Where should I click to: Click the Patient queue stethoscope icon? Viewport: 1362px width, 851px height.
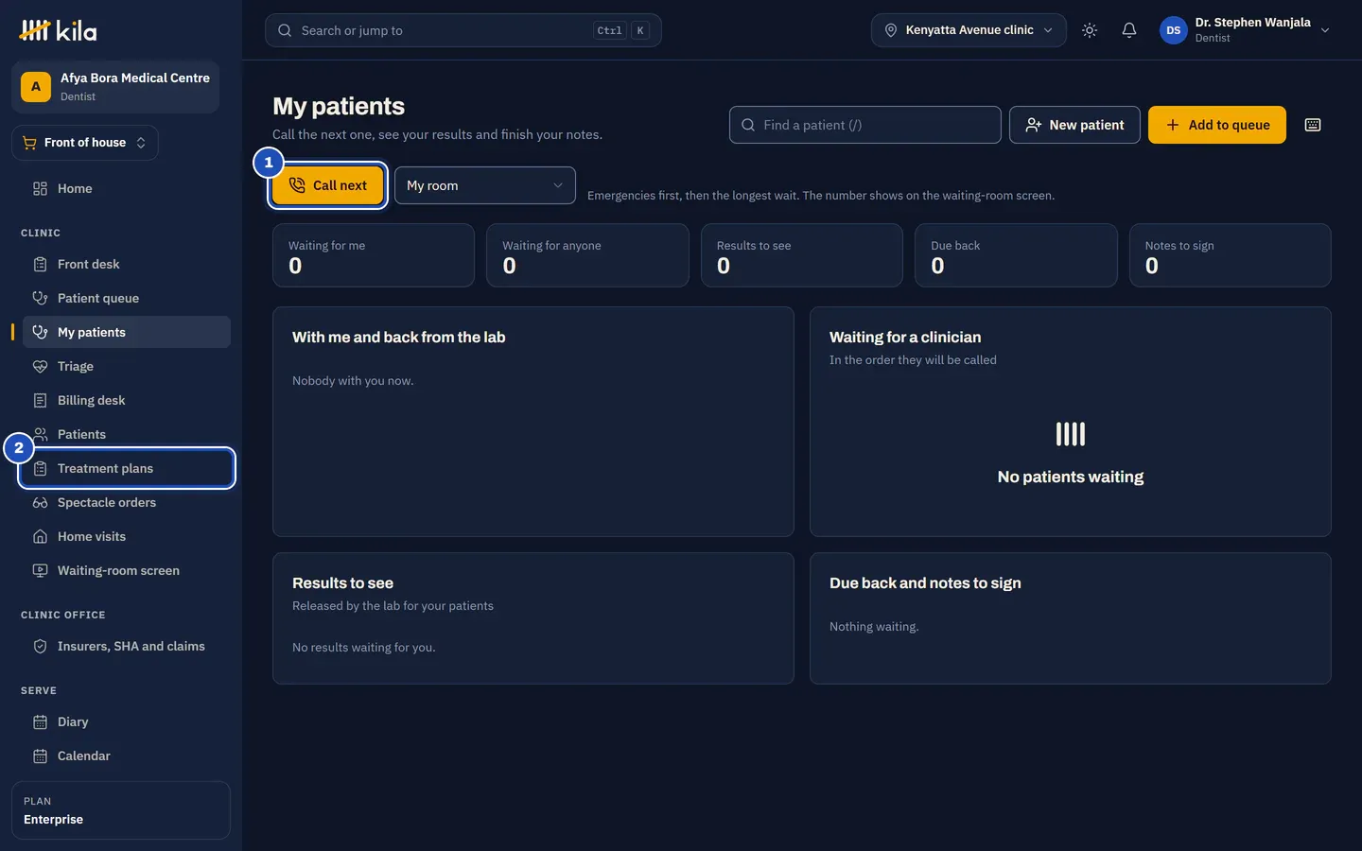(40, 298)
